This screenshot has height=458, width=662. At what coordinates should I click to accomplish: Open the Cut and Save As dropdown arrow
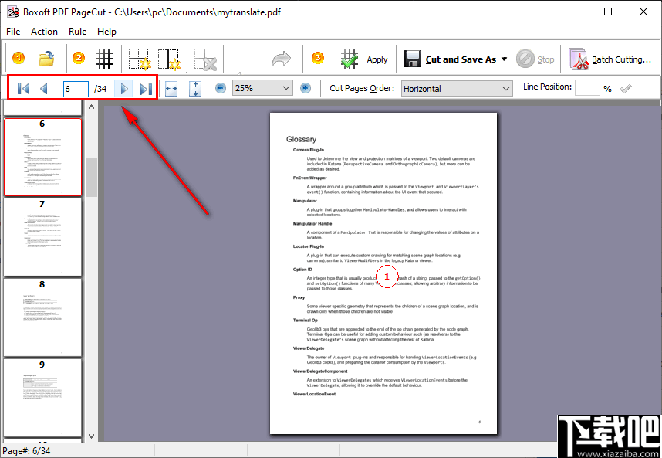pyautogui.click(x=505, y=58)
